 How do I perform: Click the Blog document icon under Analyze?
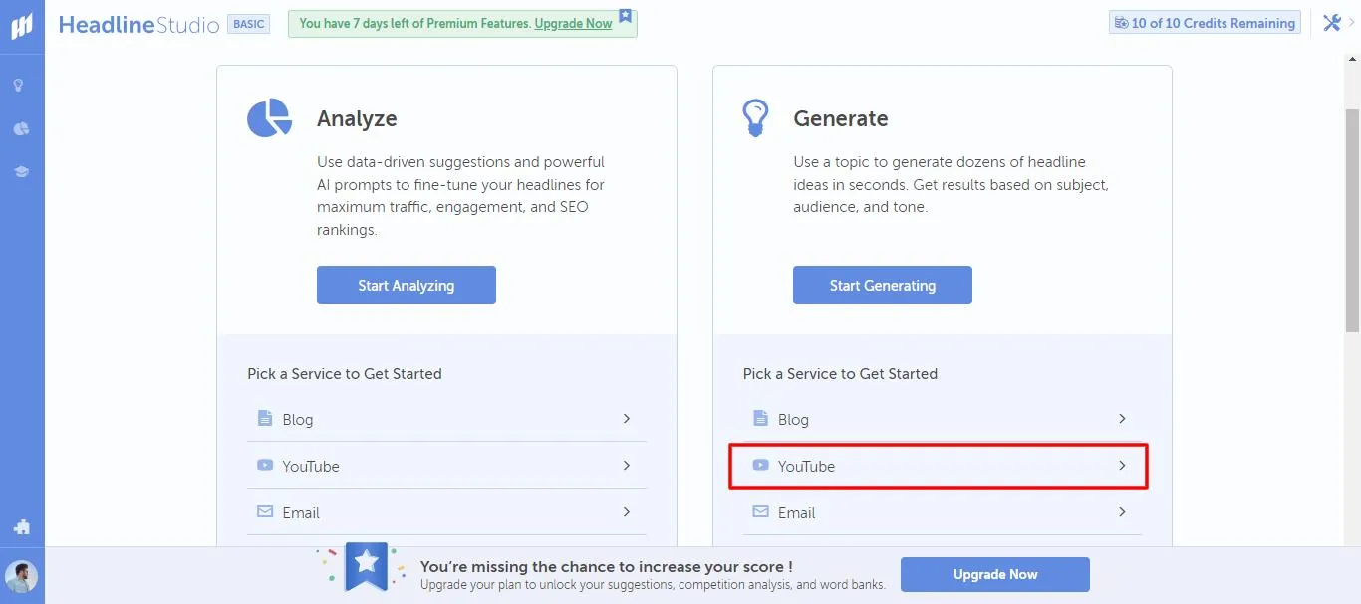coord(264,418)
